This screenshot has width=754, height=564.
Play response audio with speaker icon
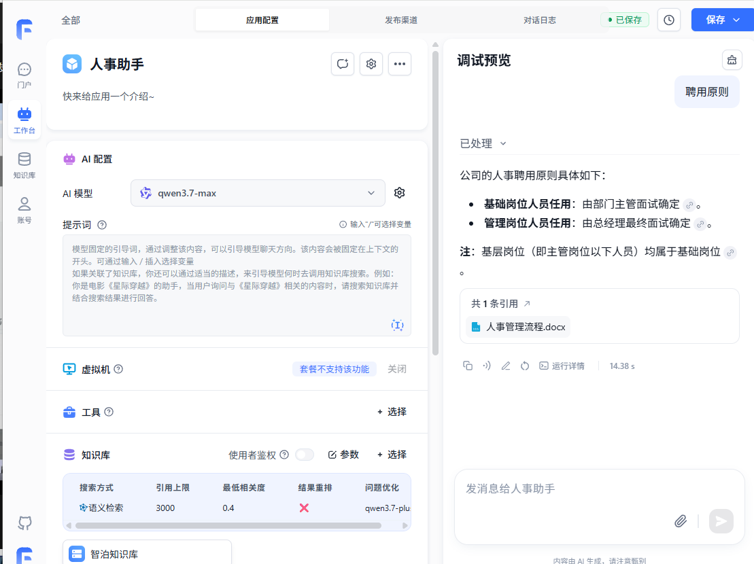pyautogui.click(x=487, y=366)
